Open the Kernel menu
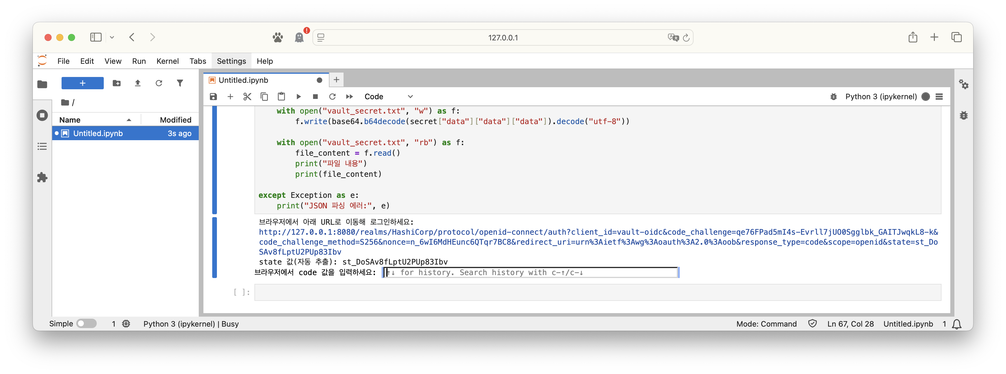 click(167, 61)
